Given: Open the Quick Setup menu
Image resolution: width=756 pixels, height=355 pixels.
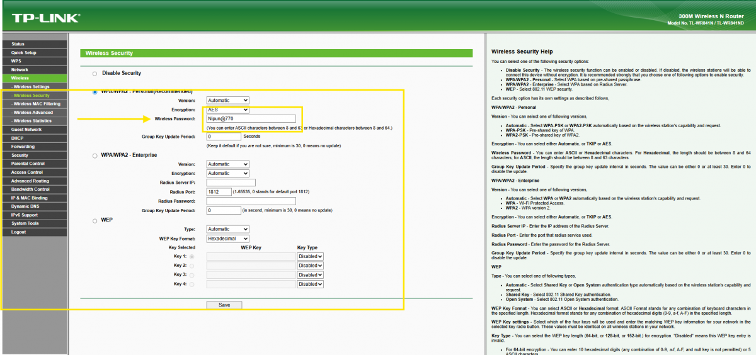Looking at the screenshot, I should click(x=33, y=52).
